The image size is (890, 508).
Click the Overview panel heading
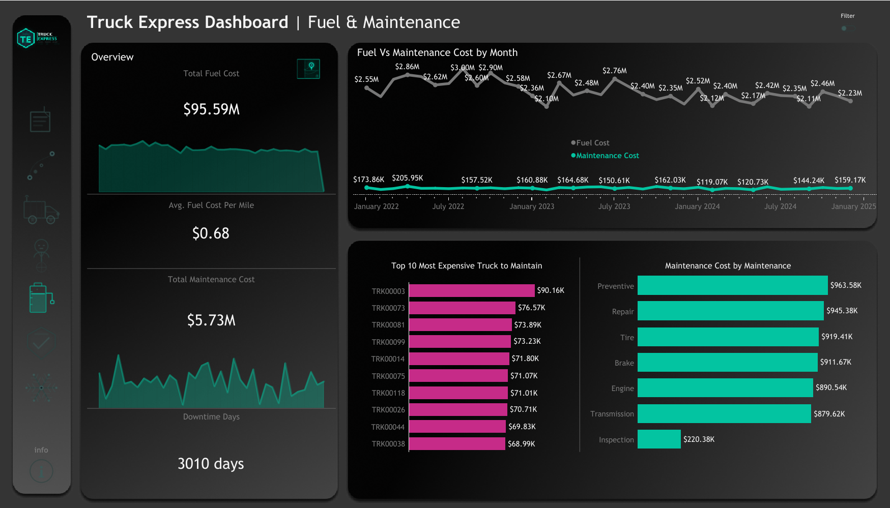point(112,57)
